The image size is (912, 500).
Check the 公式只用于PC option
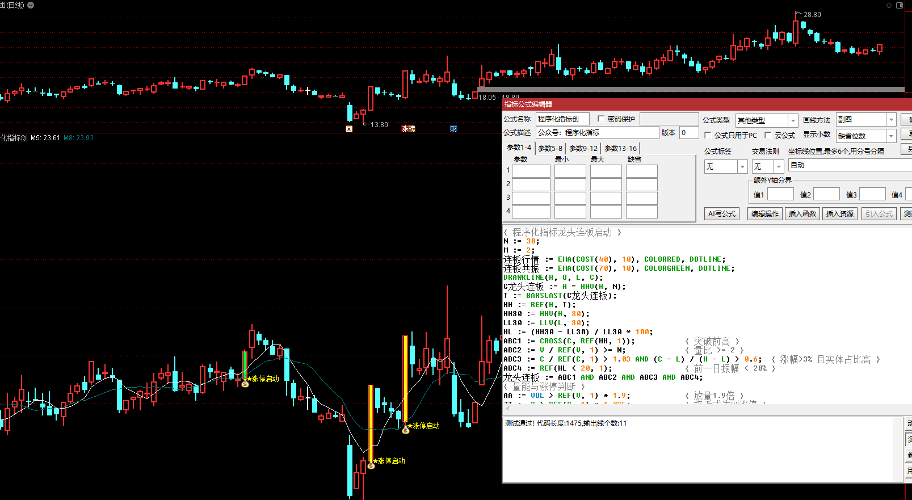point(708,135)
